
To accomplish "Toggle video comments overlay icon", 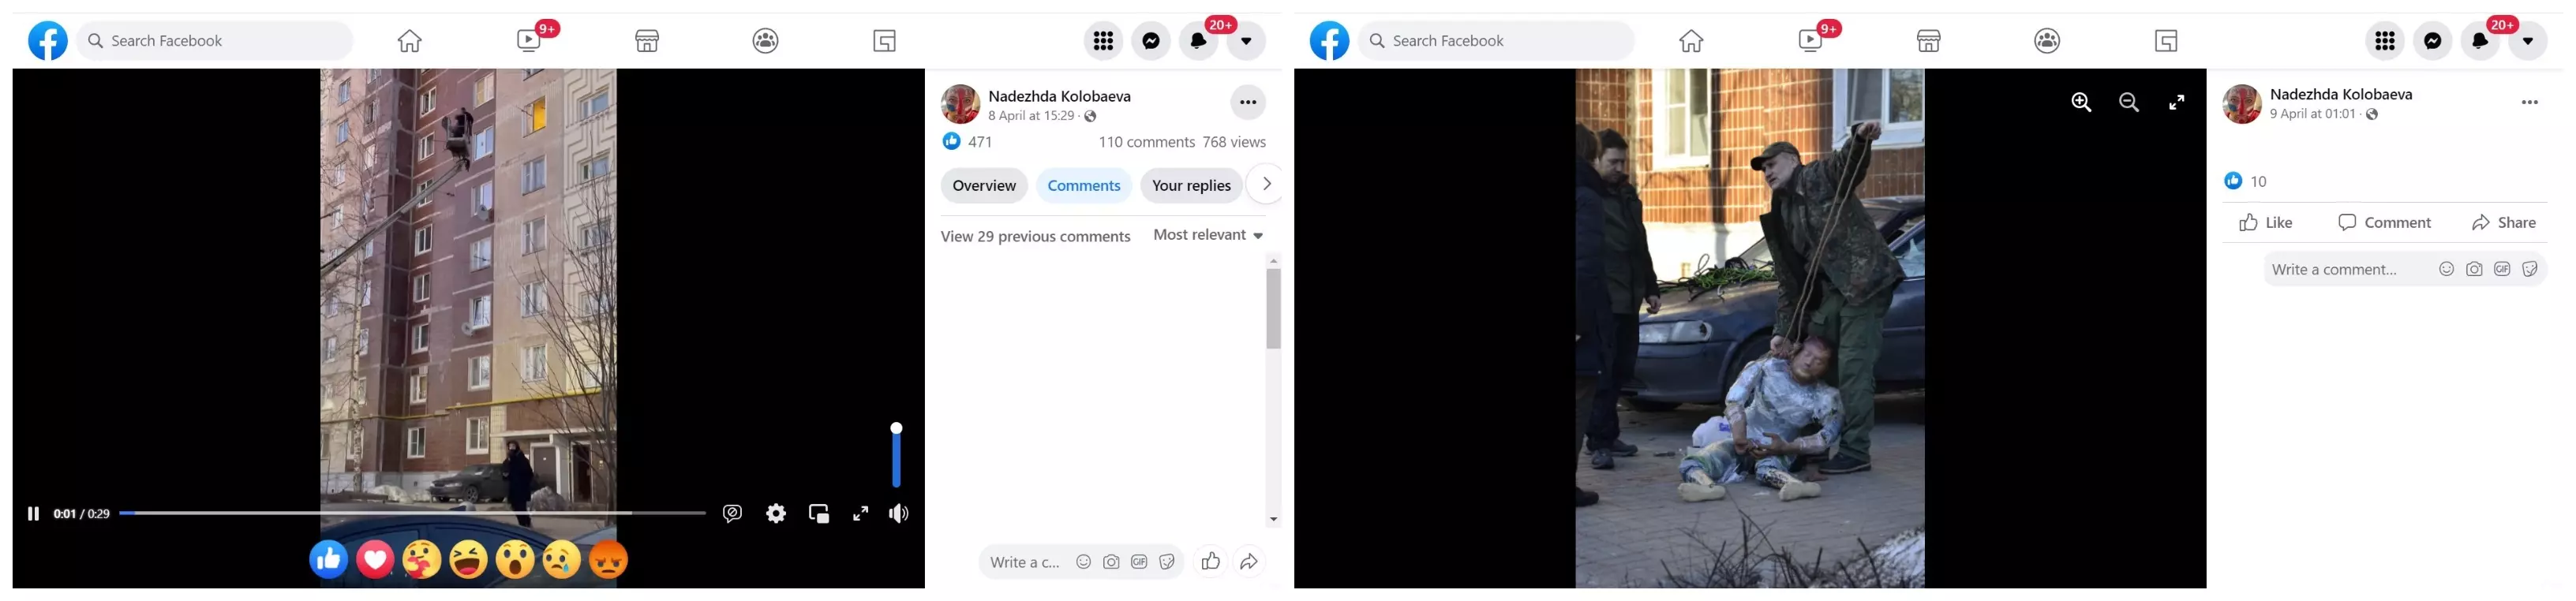I will click(x=732, y=514).
